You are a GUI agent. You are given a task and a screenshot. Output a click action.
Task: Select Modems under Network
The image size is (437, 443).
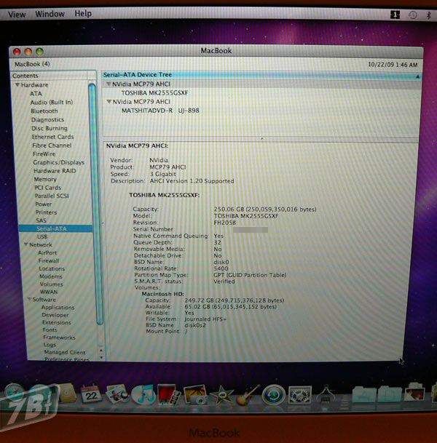tap(51, 276)
